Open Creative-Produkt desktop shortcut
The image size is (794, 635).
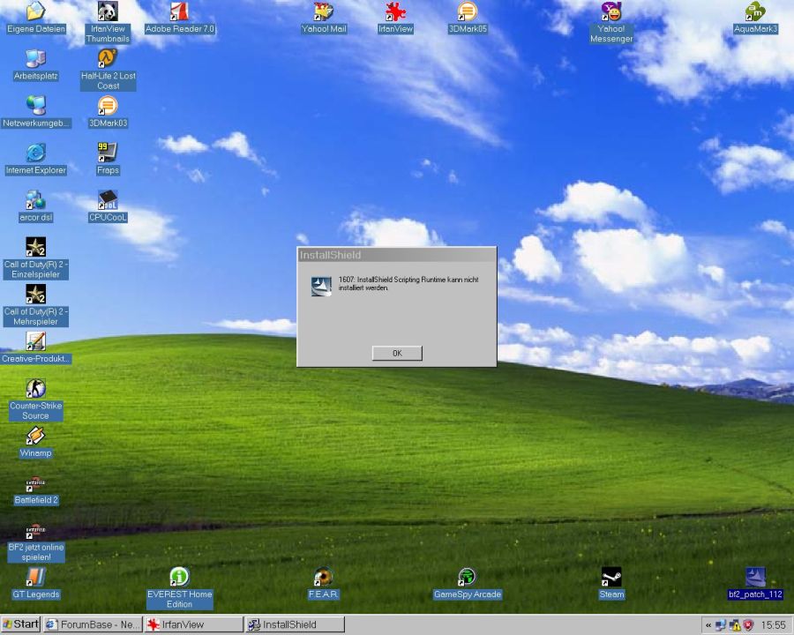(35, 347)
